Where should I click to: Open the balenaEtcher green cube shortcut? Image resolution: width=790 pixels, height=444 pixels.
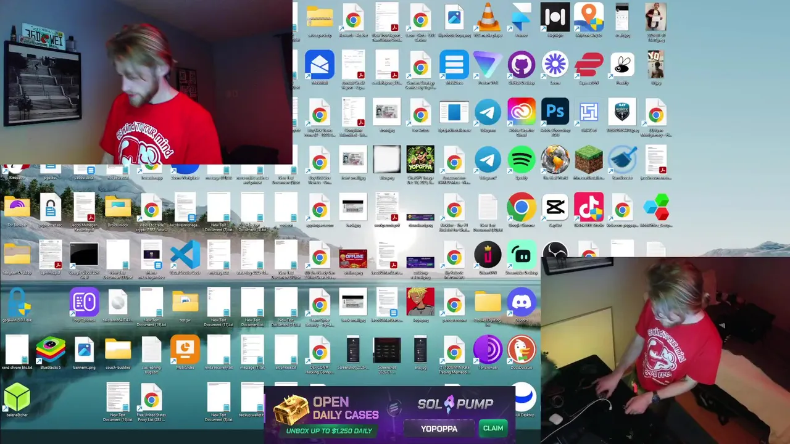pyautogui.click(x=17, y=397)
